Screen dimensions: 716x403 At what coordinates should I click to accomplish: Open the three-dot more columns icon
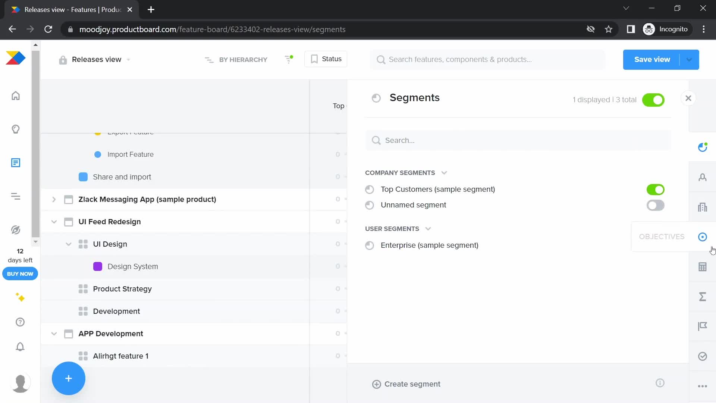click(x=703, y=386)
